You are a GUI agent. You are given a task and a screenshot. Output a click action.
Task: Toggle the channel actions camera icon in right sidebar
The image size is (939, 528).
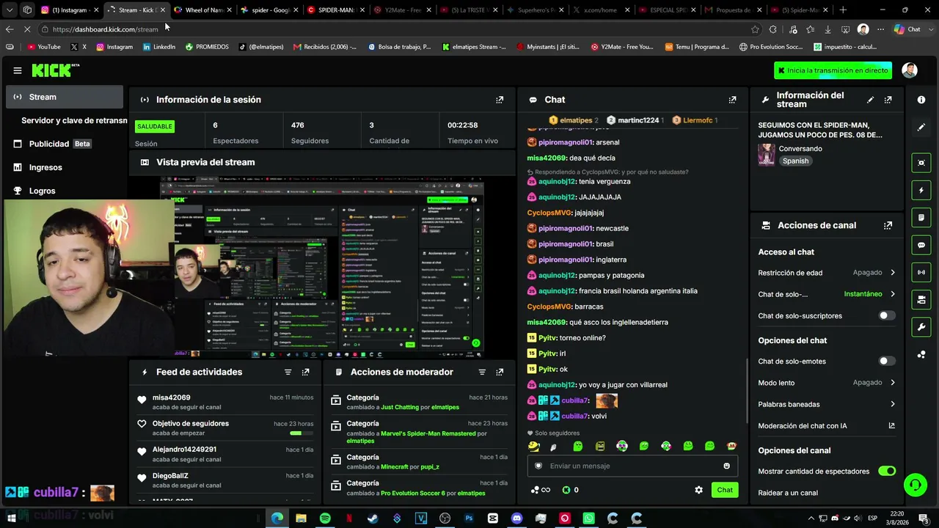tap(921, 299)
